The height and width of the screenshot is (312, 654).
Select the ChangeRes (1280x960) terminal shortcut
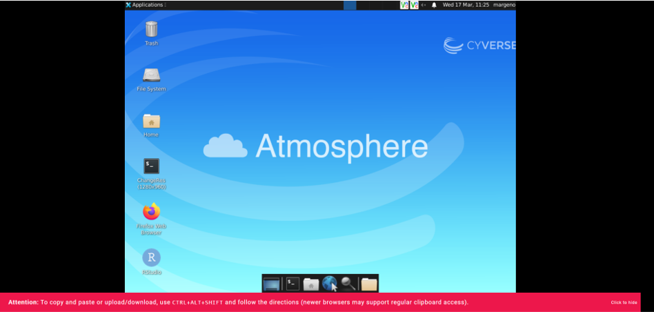click(x=151, y=166)
